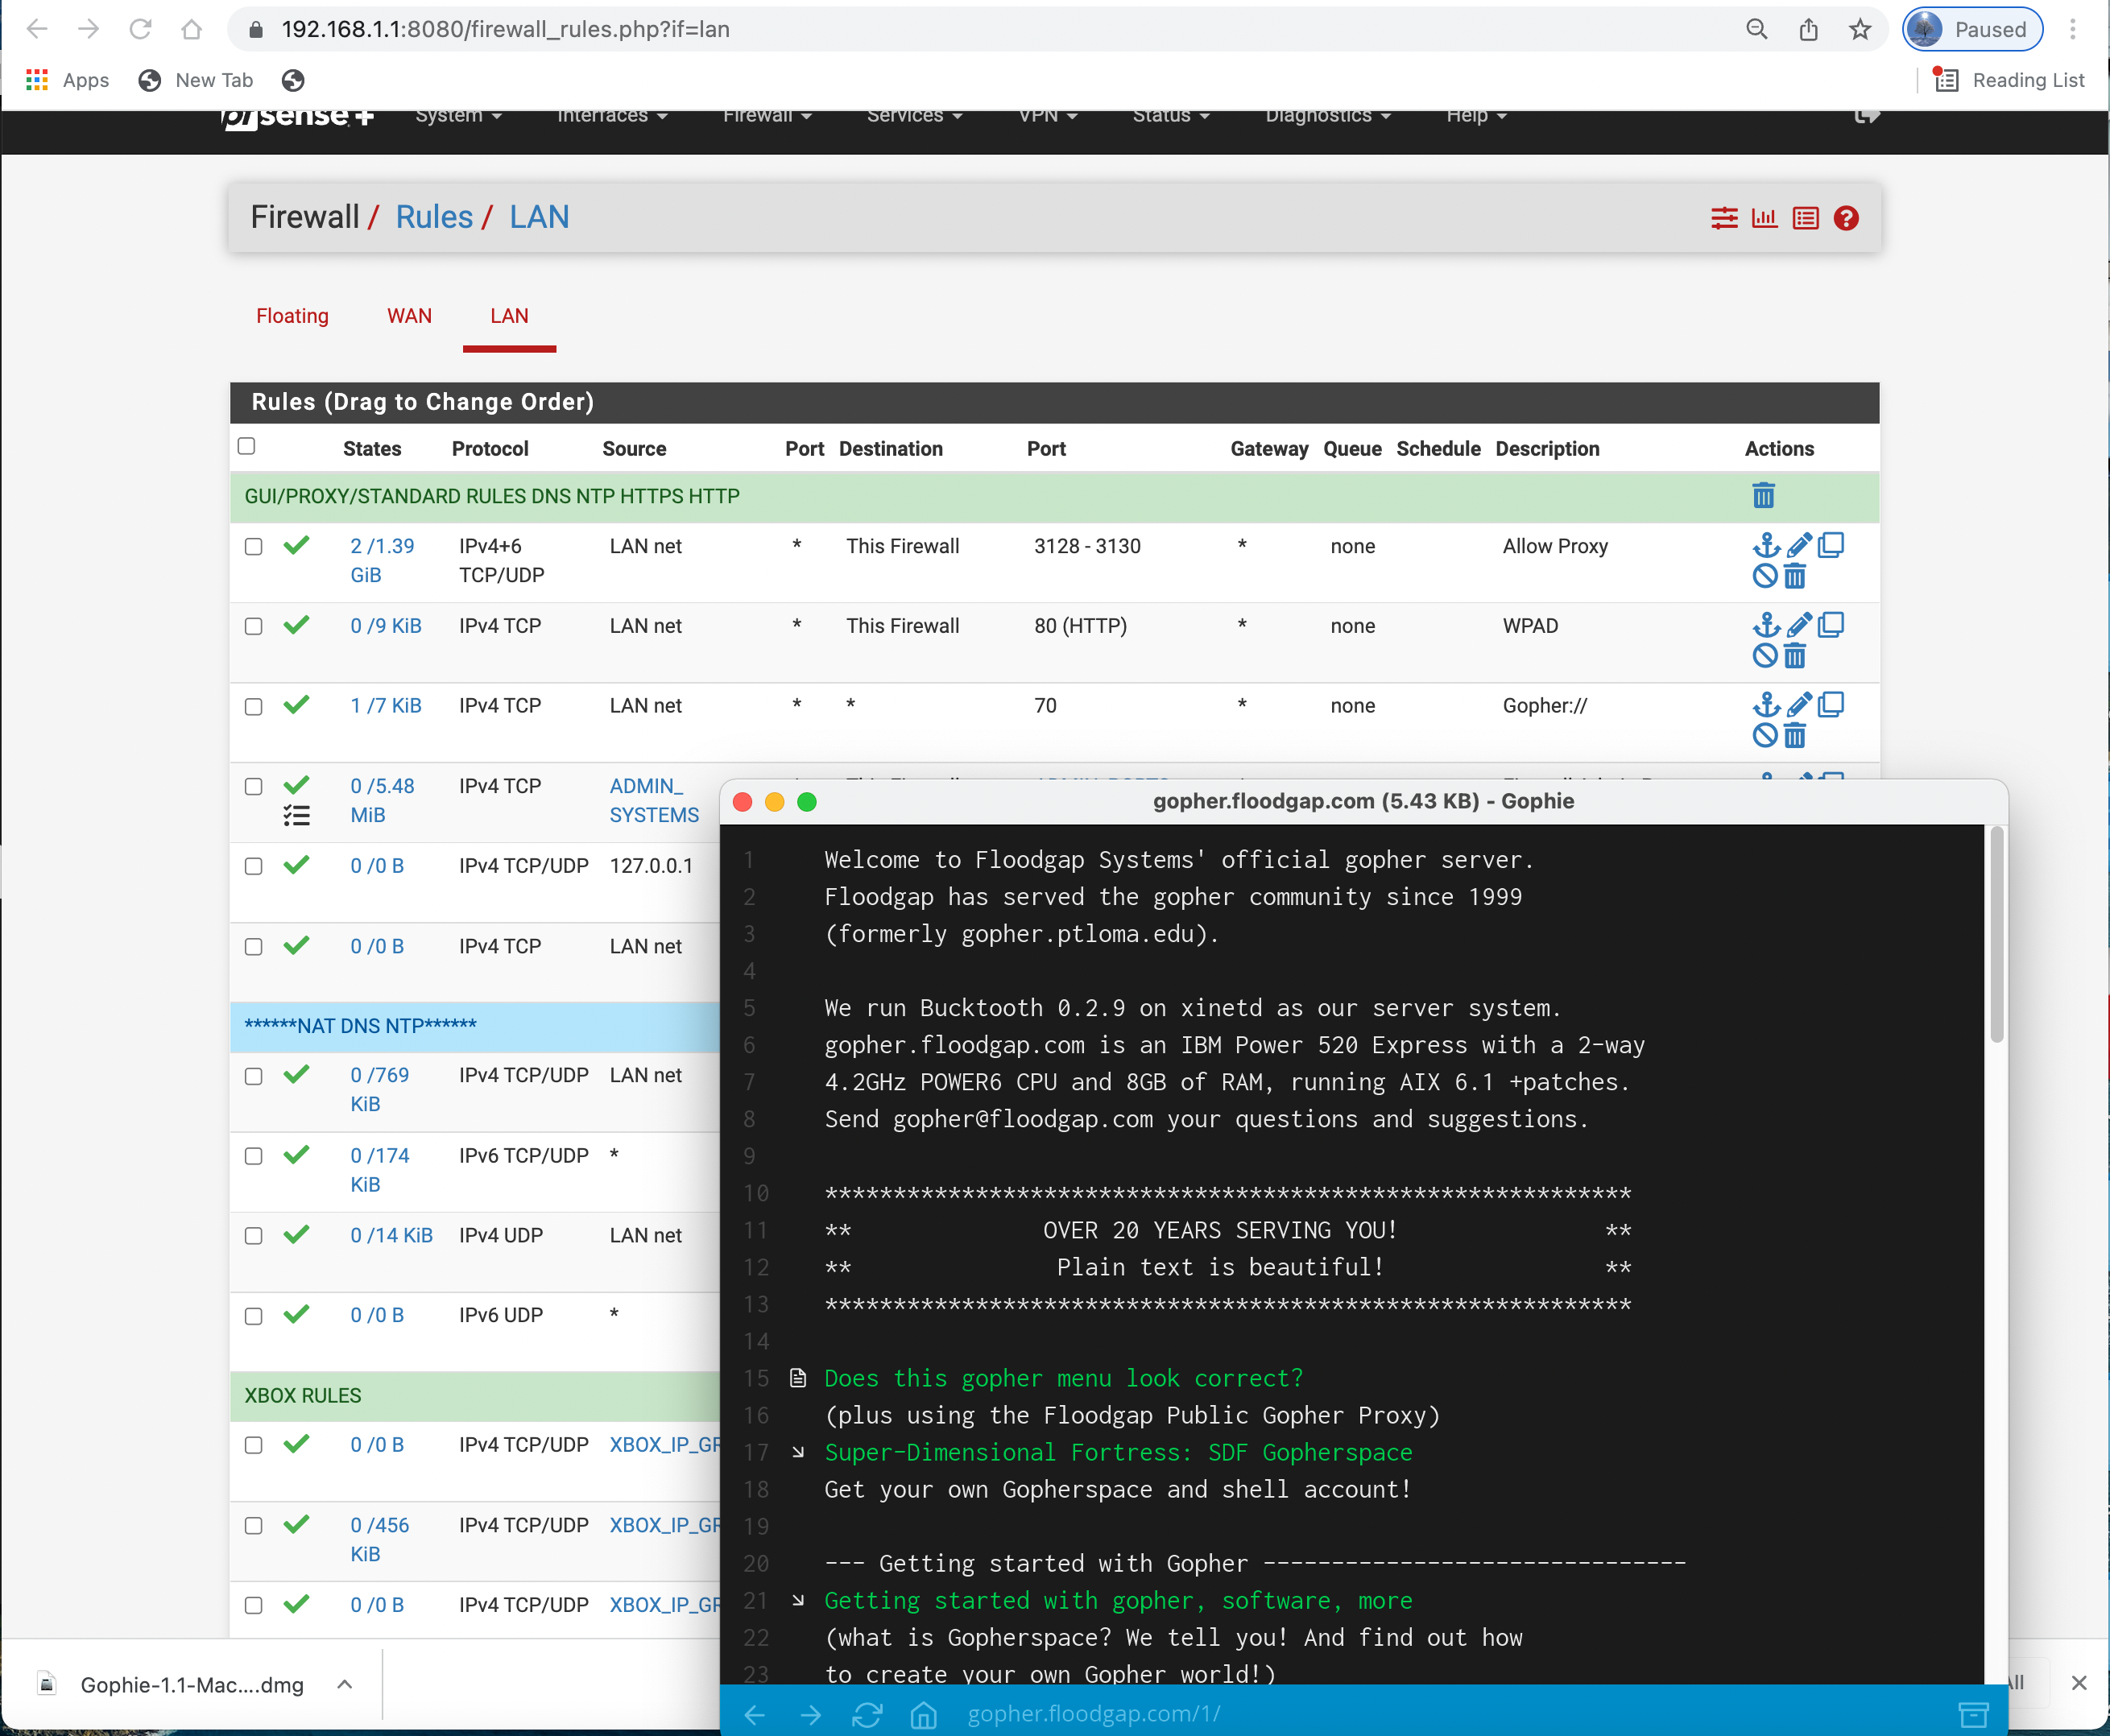
Task: Check the Allow Proxy rule checkbox
Action: (254, 547)
